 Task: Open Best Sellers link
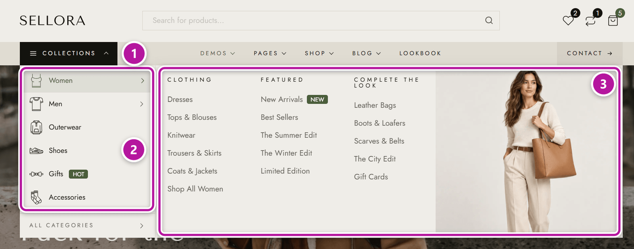click(279, 117)
